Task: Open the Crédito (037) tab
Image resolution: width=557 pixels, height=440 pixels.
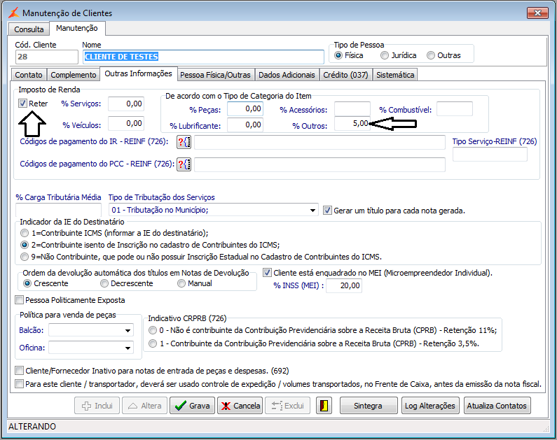Action: point(345,75)
